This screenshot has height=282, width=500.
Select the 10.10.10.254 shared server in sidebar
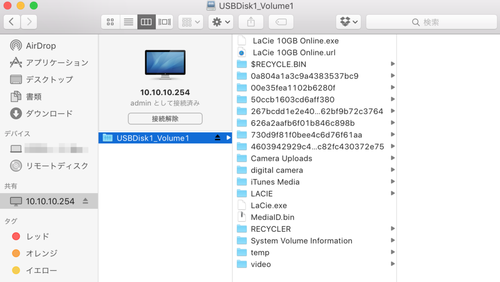(x=49, y=201)
